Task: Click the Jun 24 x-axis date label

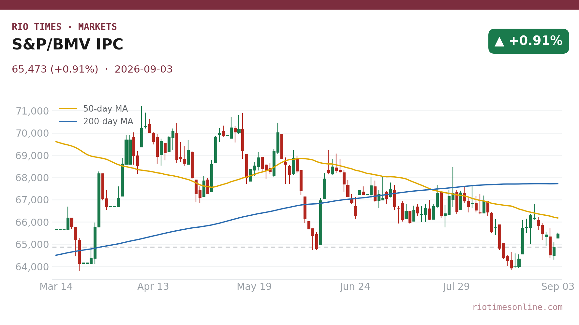Action: tap(355, 287)
